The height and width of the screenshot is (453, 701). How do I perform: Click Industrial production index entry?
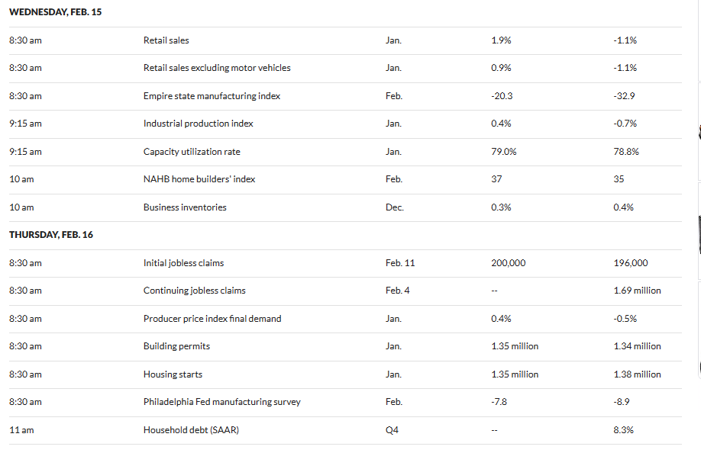(198, 124)
